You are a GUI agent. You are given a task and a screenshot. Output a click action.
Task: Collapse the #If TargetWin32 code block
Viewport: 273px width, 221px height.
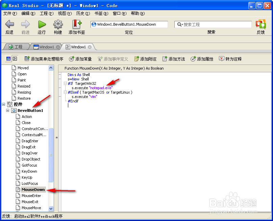(65, 83)
